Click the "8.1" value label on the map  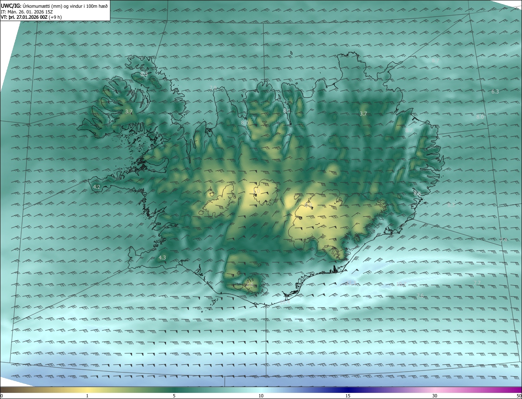pos(287,111)
